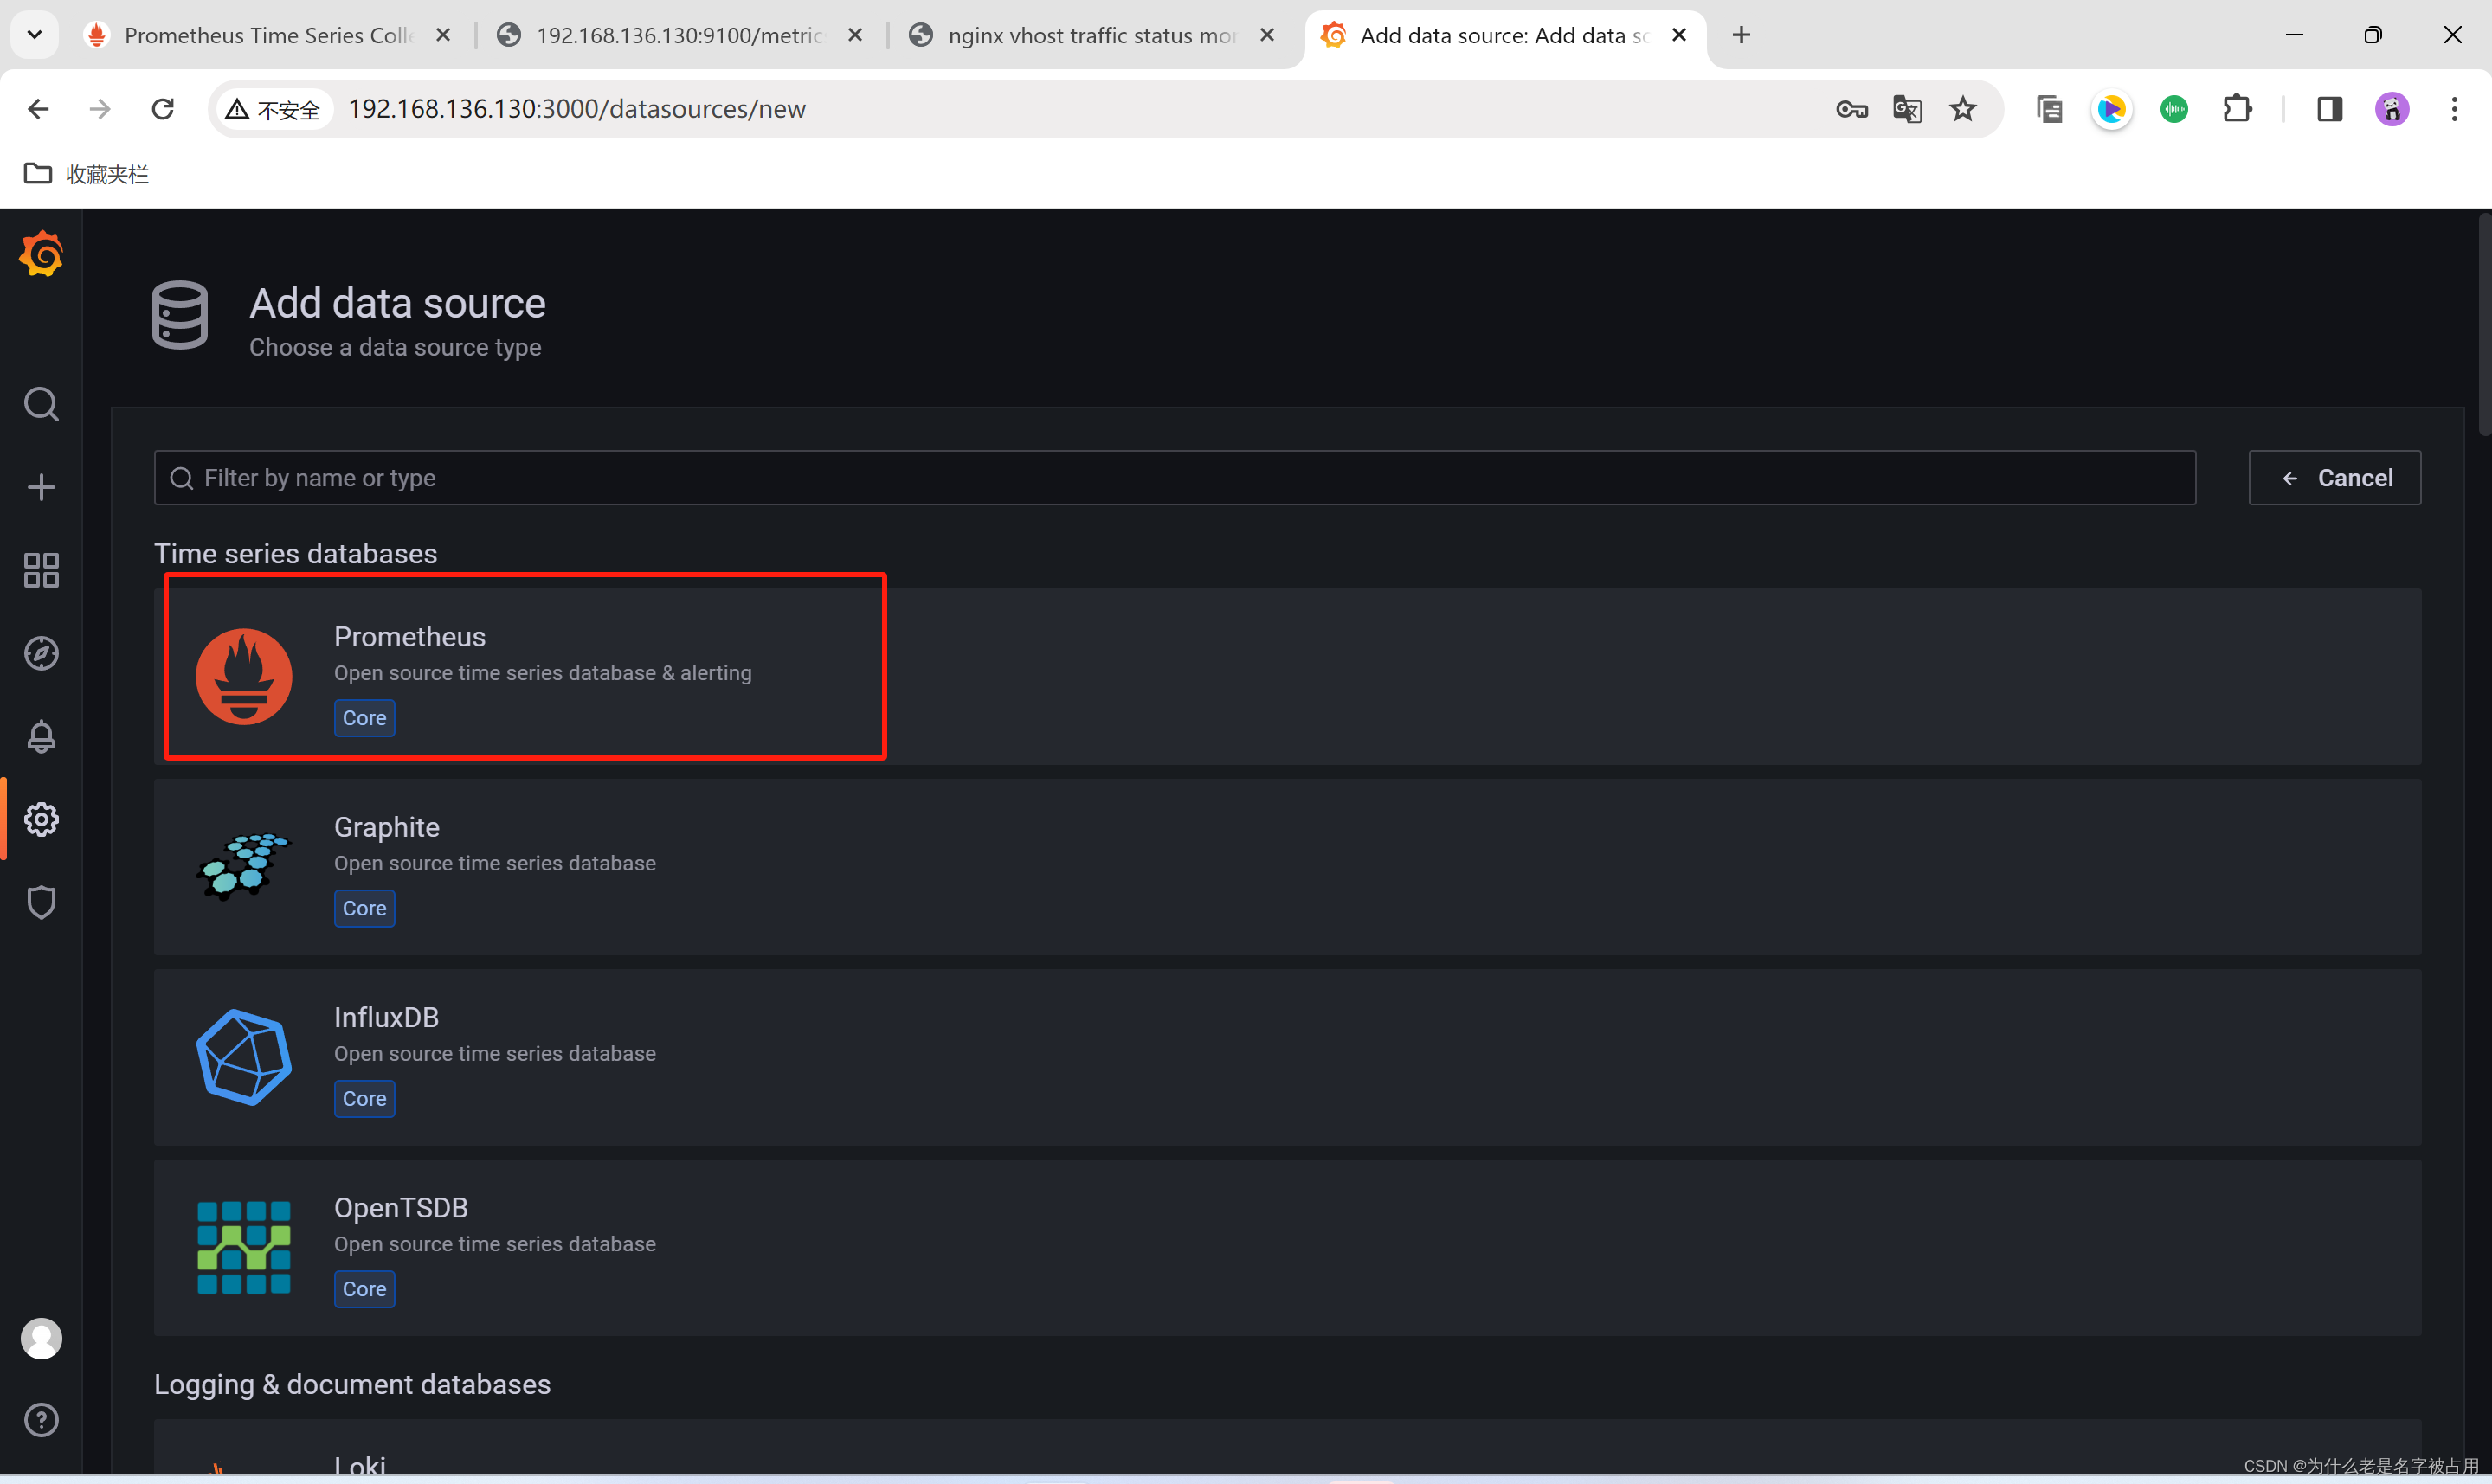This screenshot has height=1484, width=2492.
Task: Open a new browser tab
Action: coord(1741,35)
